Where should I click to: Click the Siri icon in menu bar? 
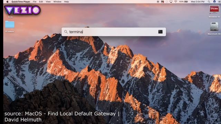pyautogui.click(x=214, y=2)
